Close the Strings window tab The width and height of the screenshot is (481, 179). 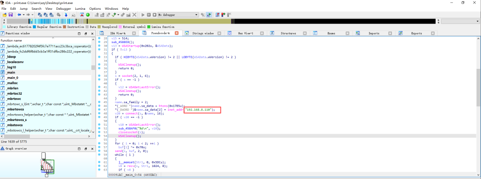click(219, 33)
